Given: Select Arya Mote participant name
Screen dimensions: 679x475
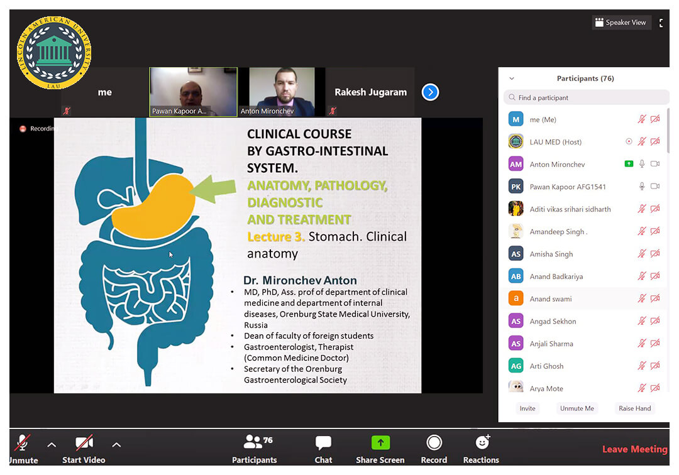Looking at the screenshot, I should (546, 388).
